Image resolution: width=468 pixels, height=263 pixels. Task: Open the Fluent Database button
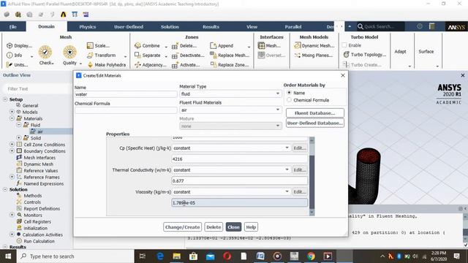315,113
